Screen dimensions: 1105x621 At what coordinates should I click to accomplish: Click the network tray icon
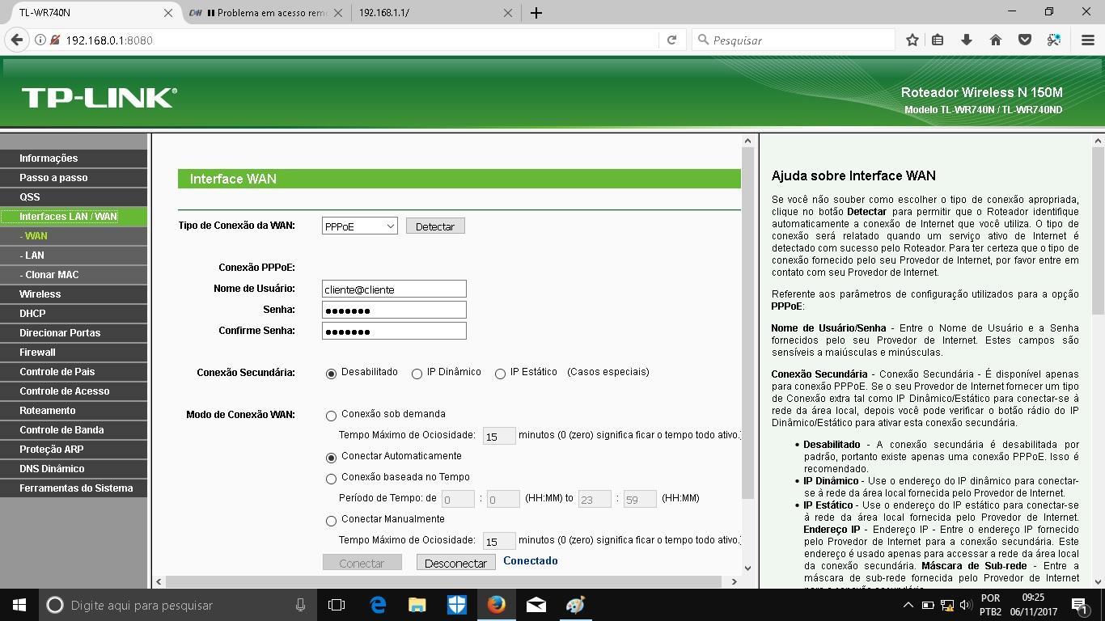[x=946, y=605]
